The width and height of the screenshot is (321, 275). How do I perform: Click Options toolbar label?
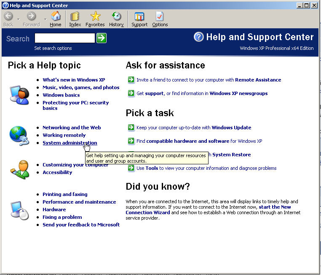pos(160,25)
